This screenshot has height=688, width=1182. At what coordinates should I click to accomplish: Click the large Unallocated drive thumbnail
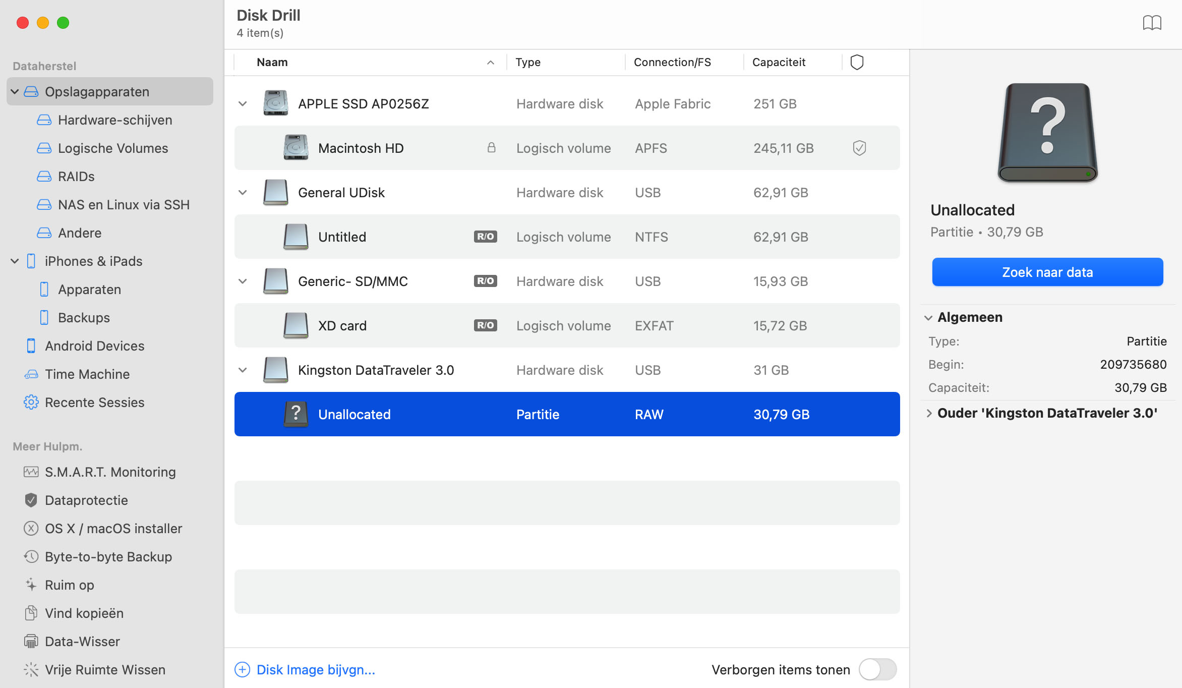click(x=1047, y=133)
